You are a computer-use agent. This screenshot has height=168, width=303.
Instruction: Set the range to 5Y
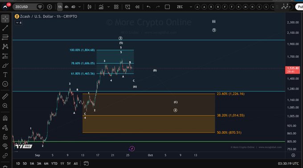pyautogui.click(x=69, y=164)
